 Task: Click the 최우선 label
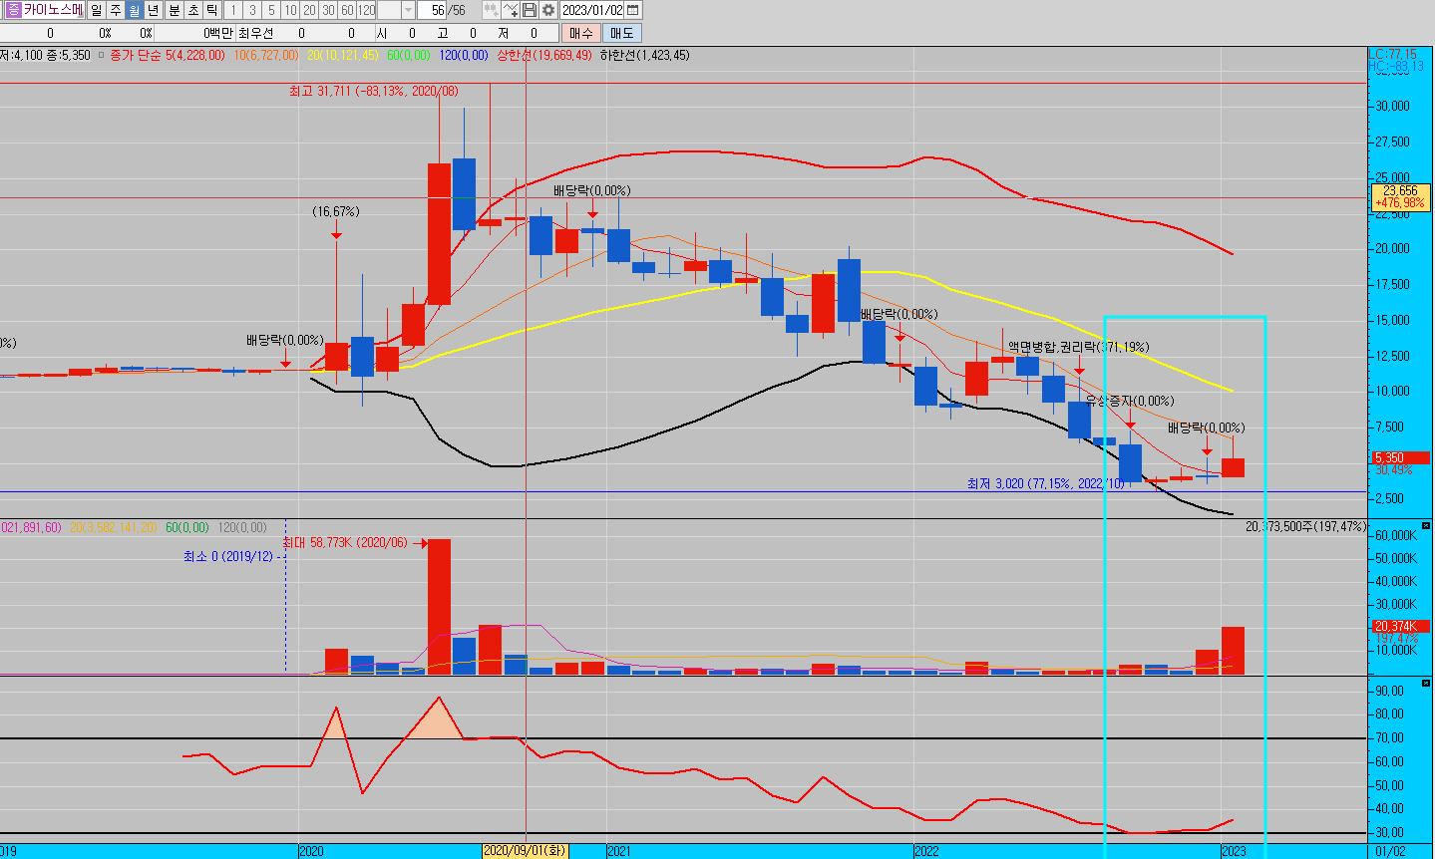tap(255, 33)
